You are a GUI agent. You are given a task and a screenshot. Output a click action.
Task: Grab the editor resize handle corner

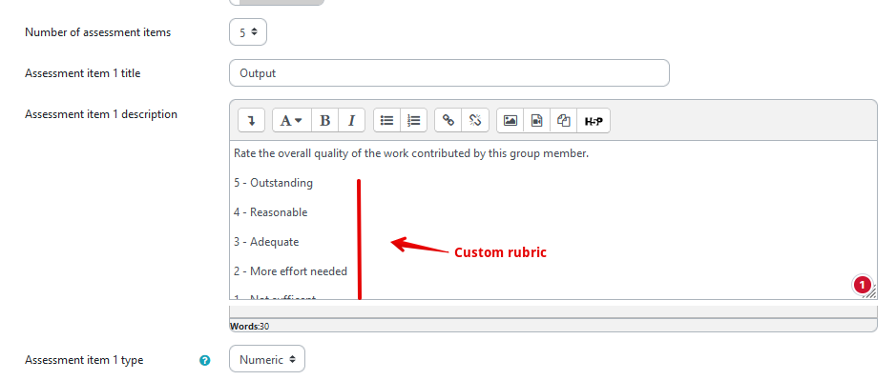(870, 292)
